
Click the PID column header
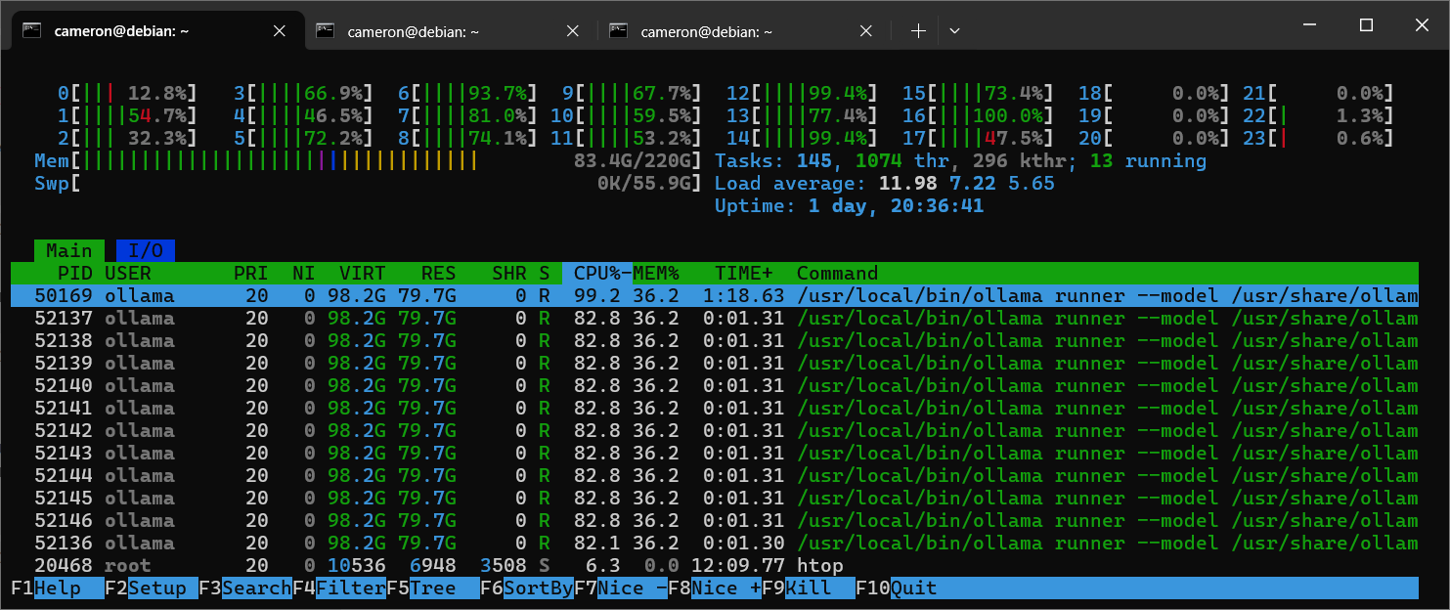(x=75, y=274)
